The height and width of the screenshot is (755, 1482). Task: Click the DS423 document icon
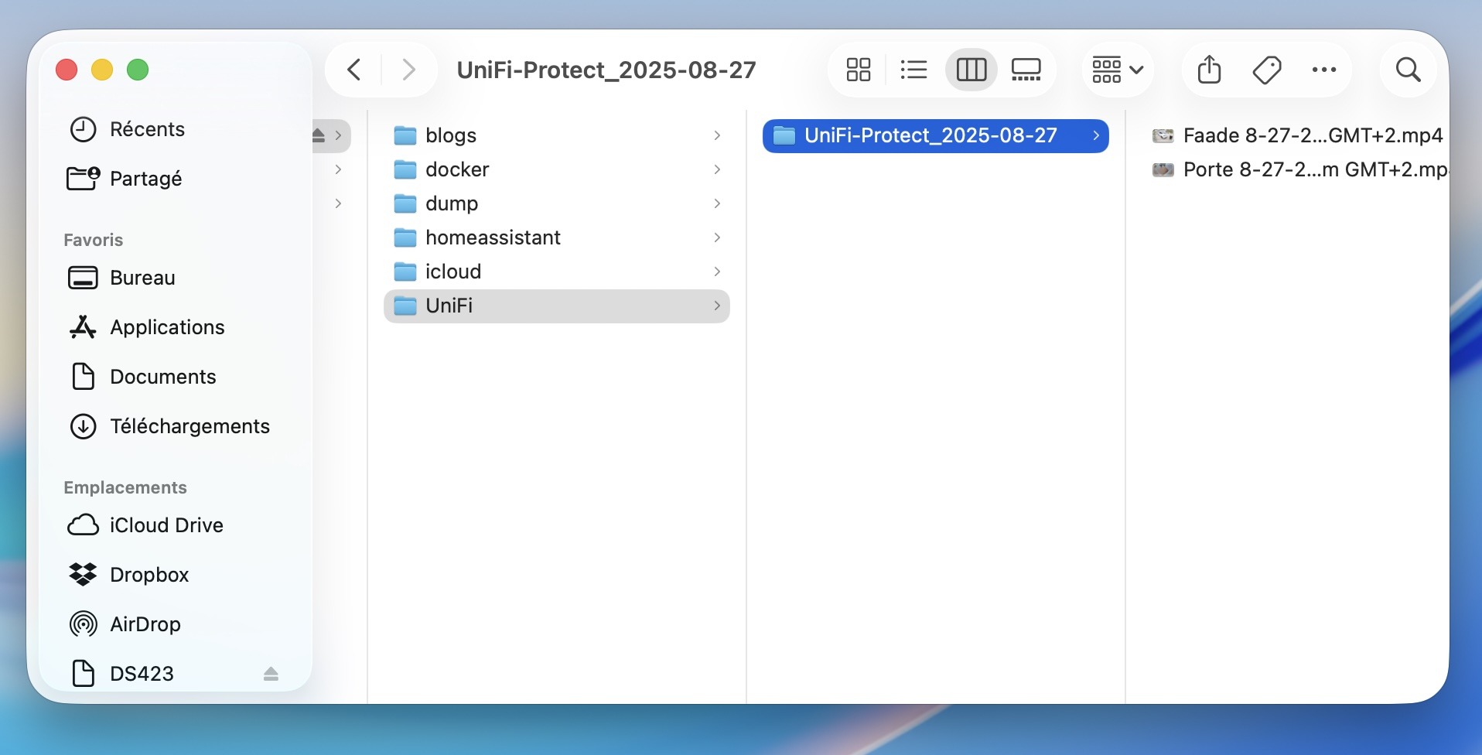pyautogui.click(x=83, y=674)
